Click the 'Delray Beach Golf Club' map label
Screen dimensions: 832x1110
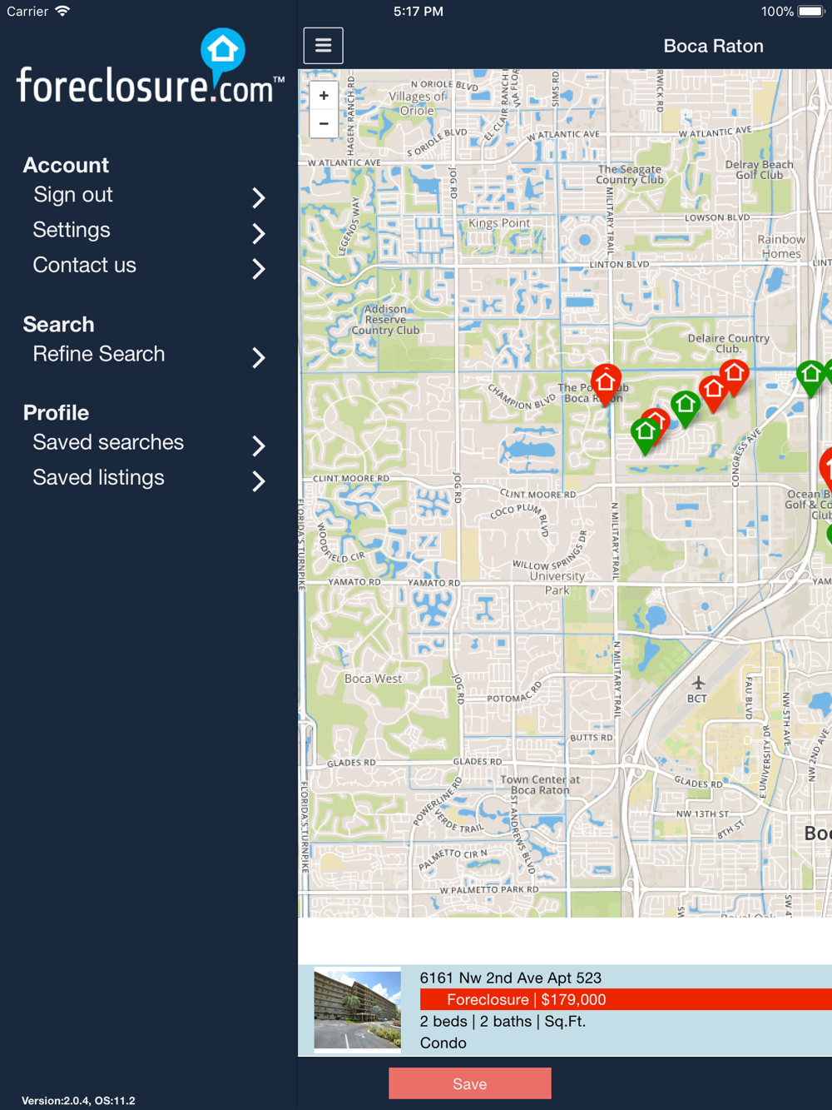[x=760, y=170]
